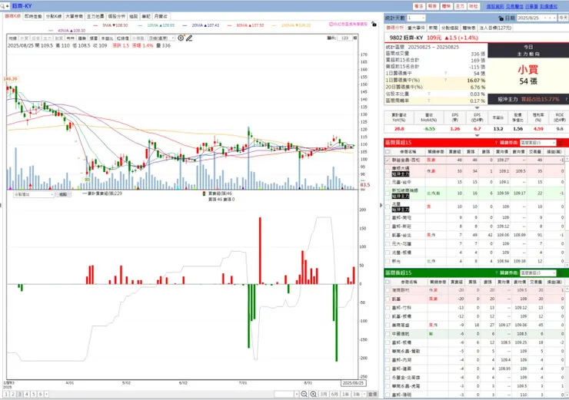Toggle the 均線 chart overlay button

13,38
